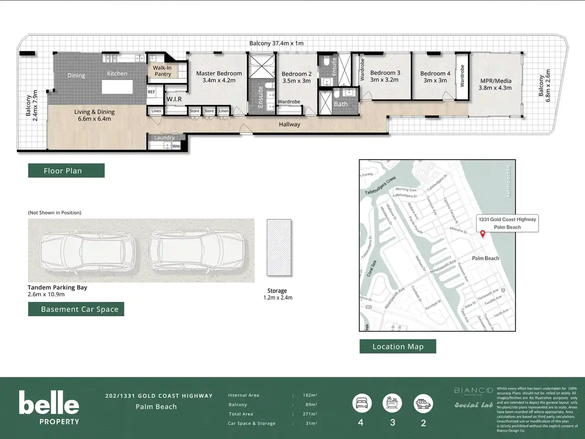Image resolution: width=585 pixels, height=439 pixels.
Task: Click the Pacific Ocean map label
Action: tap(508, 182)
